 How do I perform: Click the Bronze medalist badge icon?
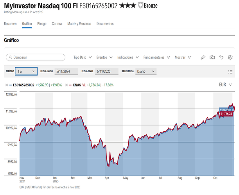(141, 6)
